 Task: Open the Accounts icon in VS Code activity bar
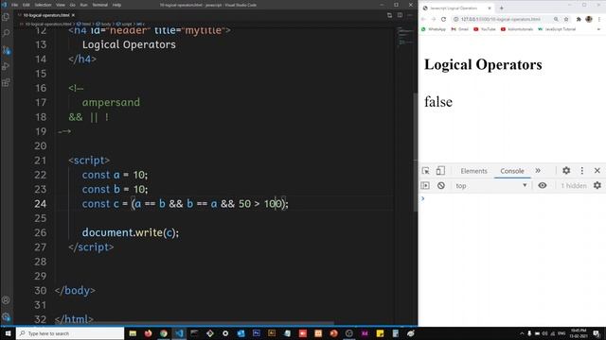[x=6, y=300]
